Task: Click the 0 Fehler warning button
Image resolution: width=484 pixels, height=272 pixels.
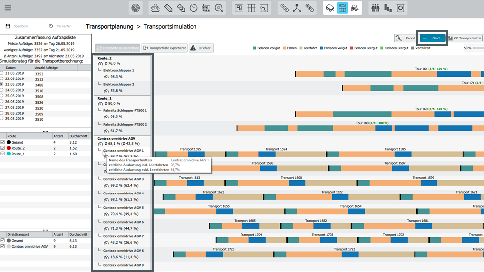Action: pos(201,48)
